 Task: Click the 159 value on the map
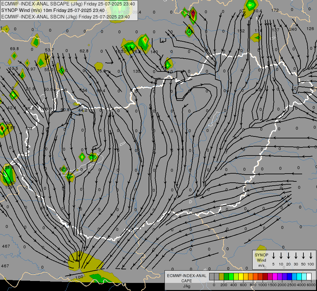(x=9, y=187)
